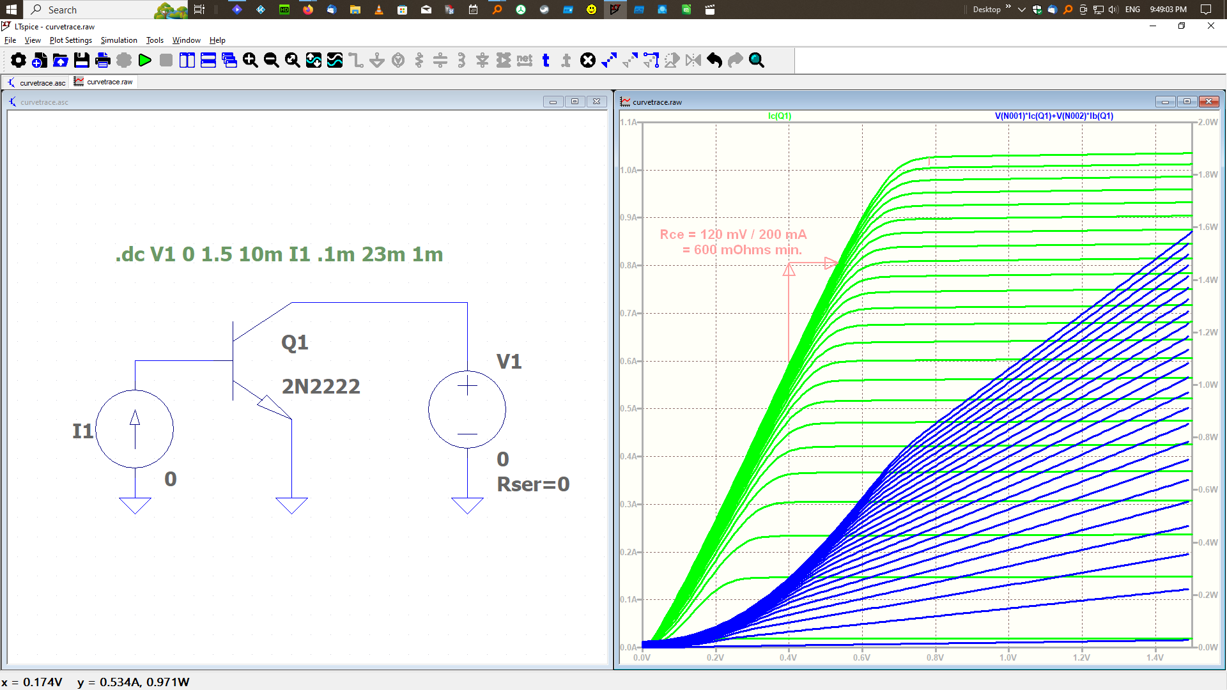
Task: Switch to the curvetrace.raw tab
Action: (104, 82)
